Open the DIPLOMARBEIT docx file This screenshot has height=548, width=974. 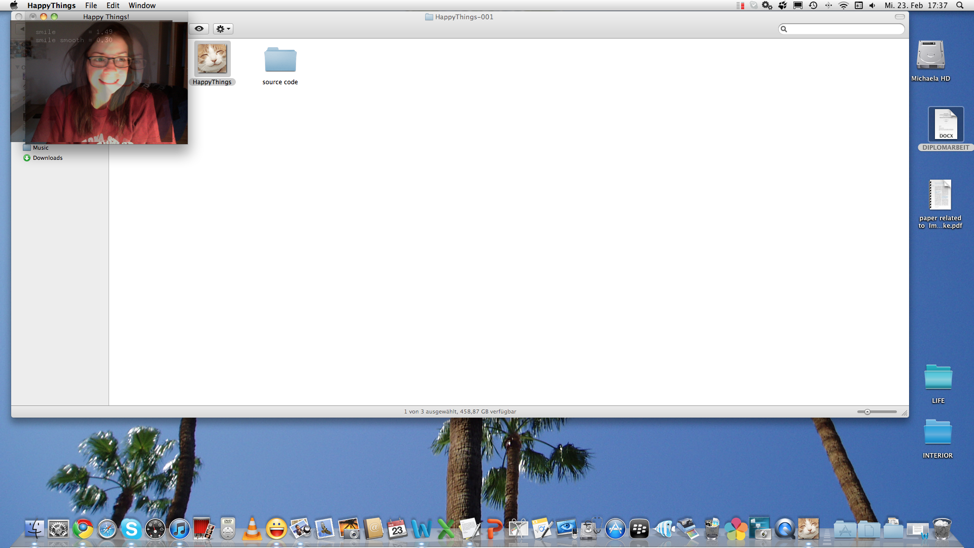[x=946, y=124]
